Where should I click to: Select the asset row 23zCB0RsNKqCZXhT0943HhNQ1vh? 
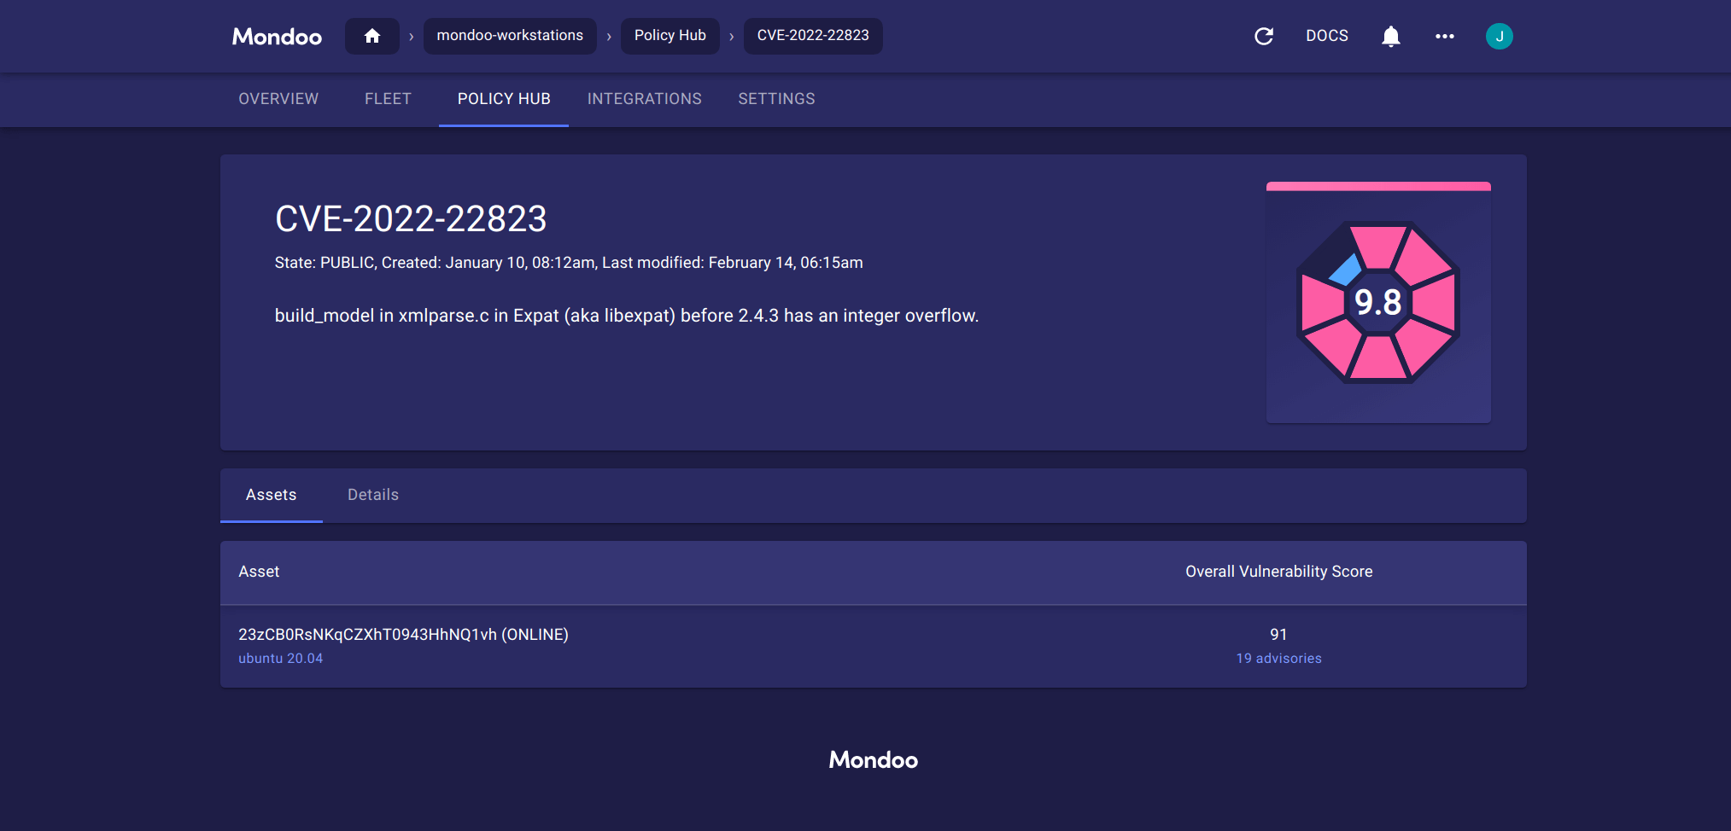tap(403, 634)
